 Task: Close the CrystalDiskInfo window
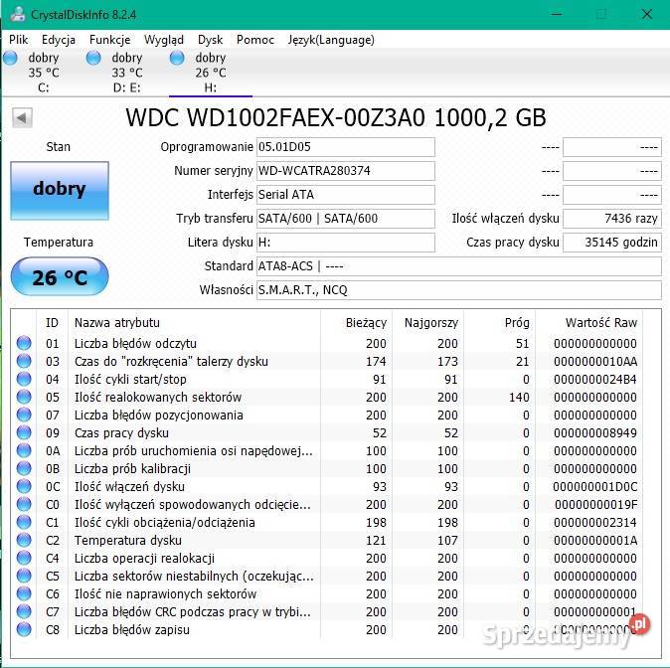pyautogui.click(x=647, y=14)
